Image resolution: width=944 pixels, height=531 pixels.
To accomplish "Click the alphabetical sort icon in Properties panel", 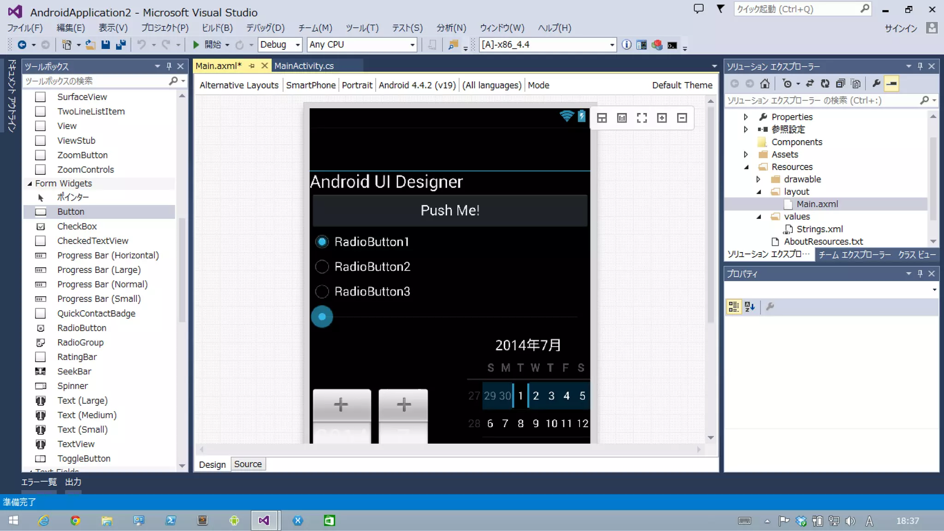I will click(749, 307).
